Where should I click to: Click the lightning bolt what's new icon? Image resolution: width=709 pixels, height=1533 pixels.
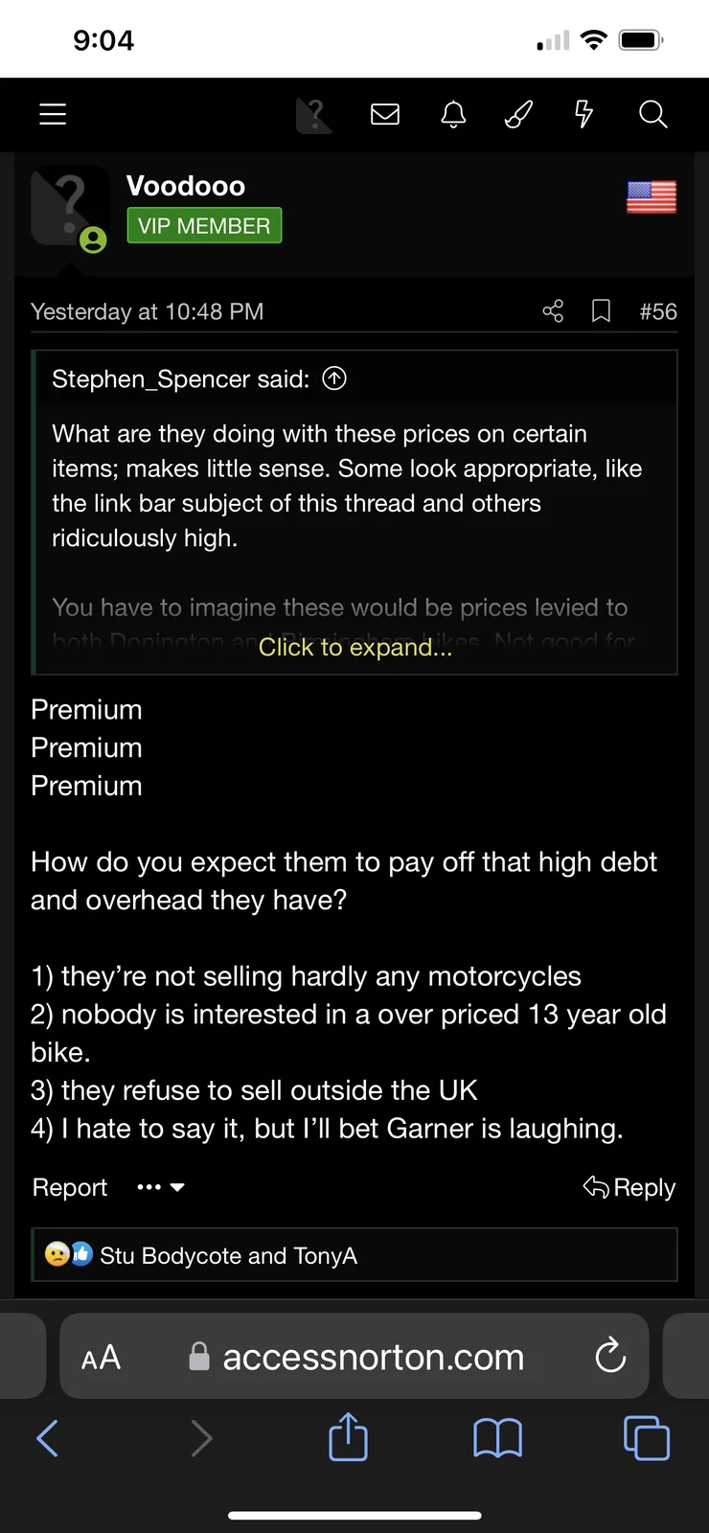click(583, 115)
